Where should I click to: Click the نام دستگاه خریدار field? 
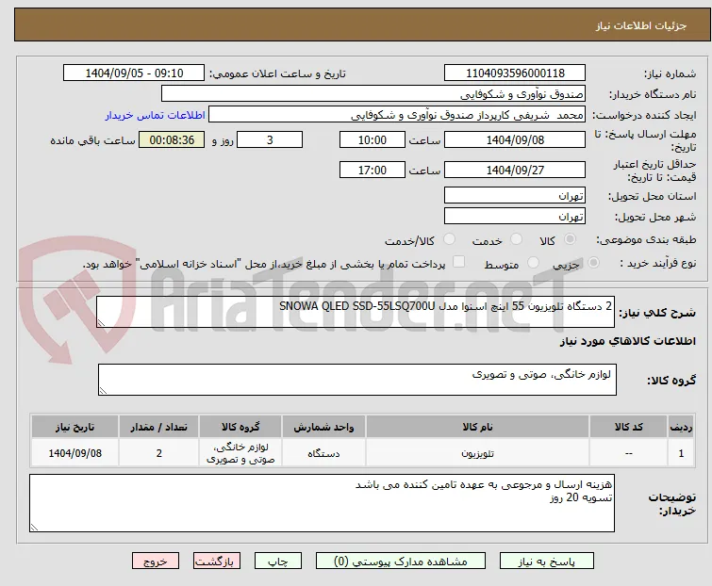tap(373, 94)
